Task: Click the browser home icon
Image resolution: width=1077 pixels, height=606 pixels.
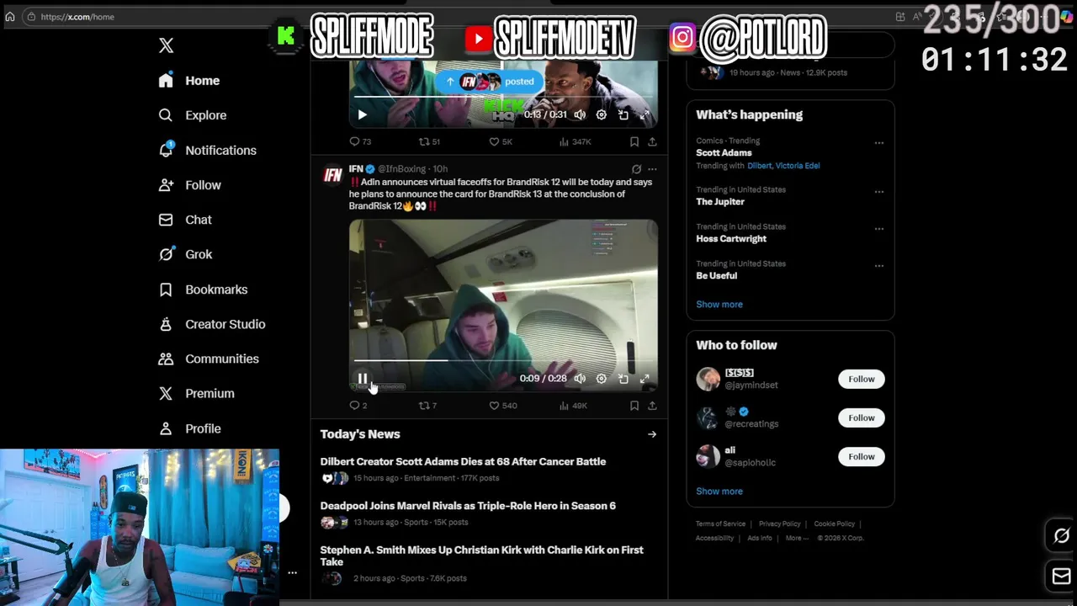Action: [x=10, y=17]
